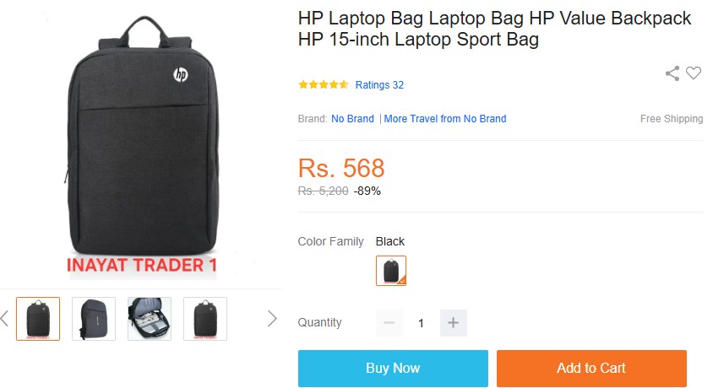Screen dimensions: 713x388
Task: Click the Buy Now button
Action: (x=393, y=368)
